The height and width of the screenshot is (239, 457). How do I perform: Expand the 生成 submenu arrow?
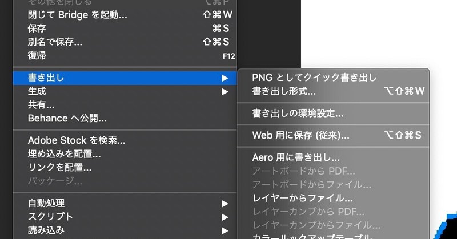click(x=225, y=92)
